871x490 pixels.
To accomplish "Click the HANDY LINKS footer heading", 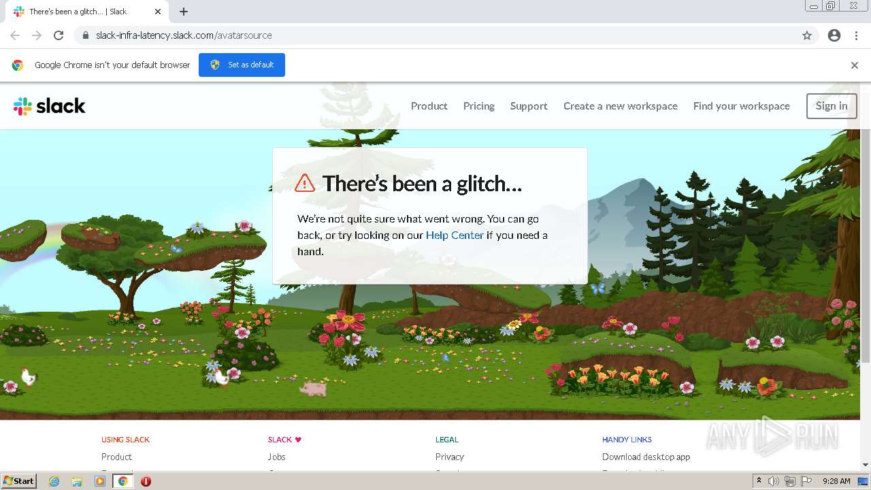I will (x=627, y=440).
